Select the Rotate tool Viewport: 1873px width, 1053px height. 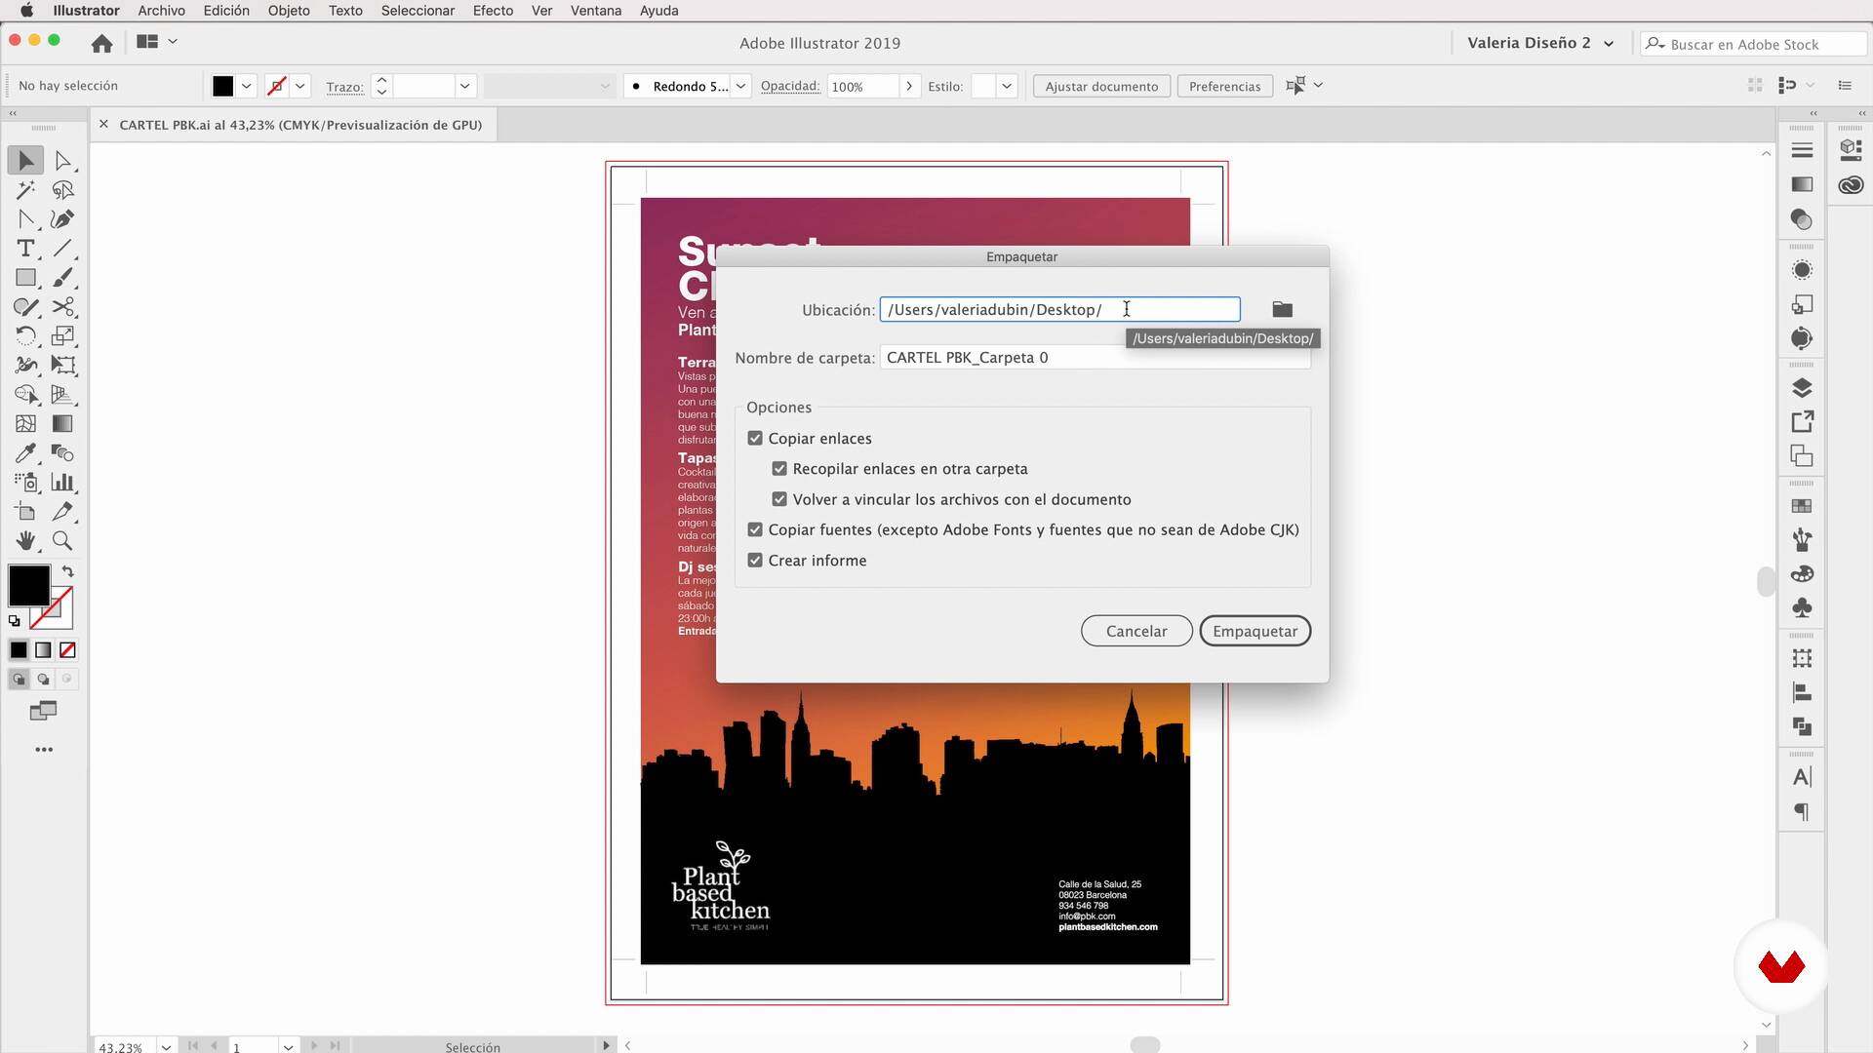tap(26, 336)
